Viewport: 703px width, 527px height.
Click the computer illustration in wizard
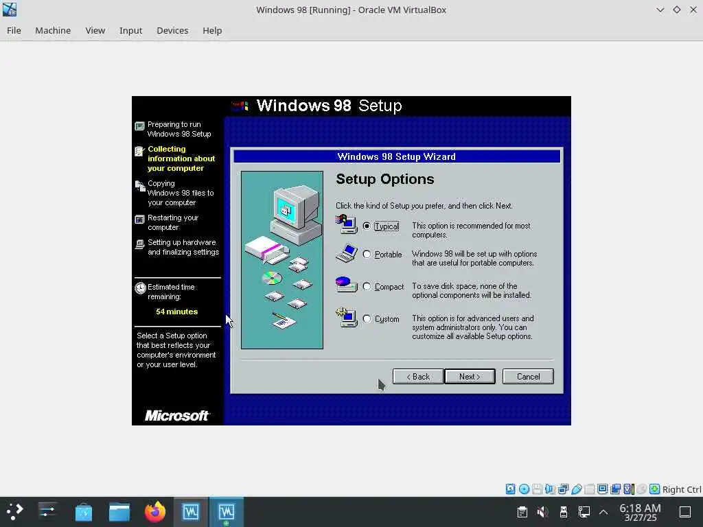click(x=282, y=260)
